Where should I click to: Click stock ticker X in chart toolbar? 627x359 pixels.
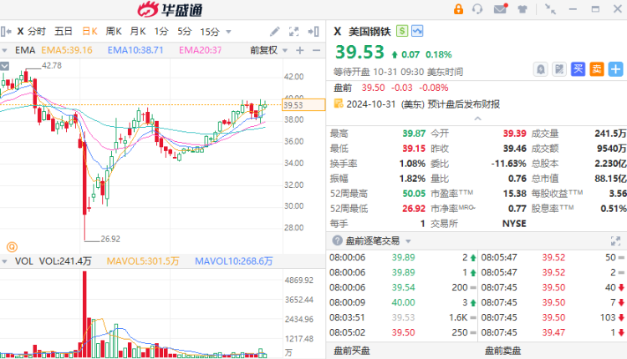click(x=20, y=32)
